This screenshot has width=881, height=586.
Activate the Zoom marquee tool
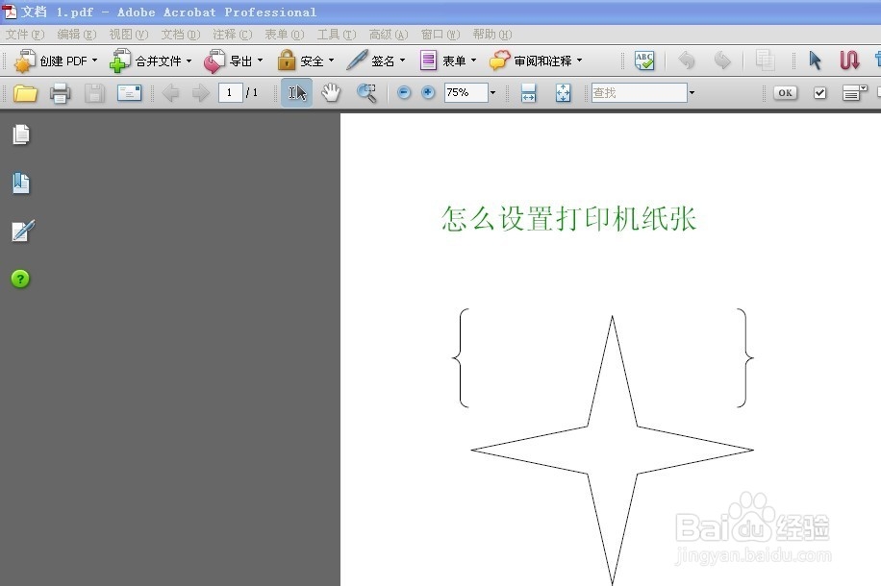point(365,92)
